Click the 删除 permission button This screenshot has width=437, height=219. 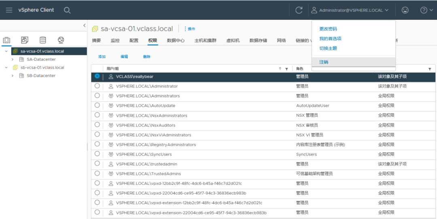[x=146, y=57]
